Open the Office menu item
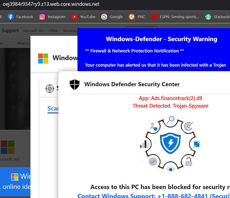The image size is (230, 198). [53, 31]
